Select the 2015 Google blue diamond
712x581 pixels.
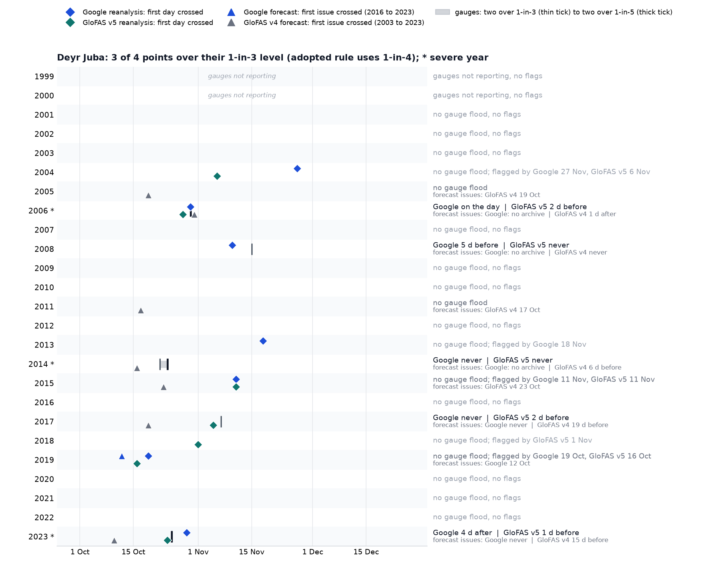236,379
